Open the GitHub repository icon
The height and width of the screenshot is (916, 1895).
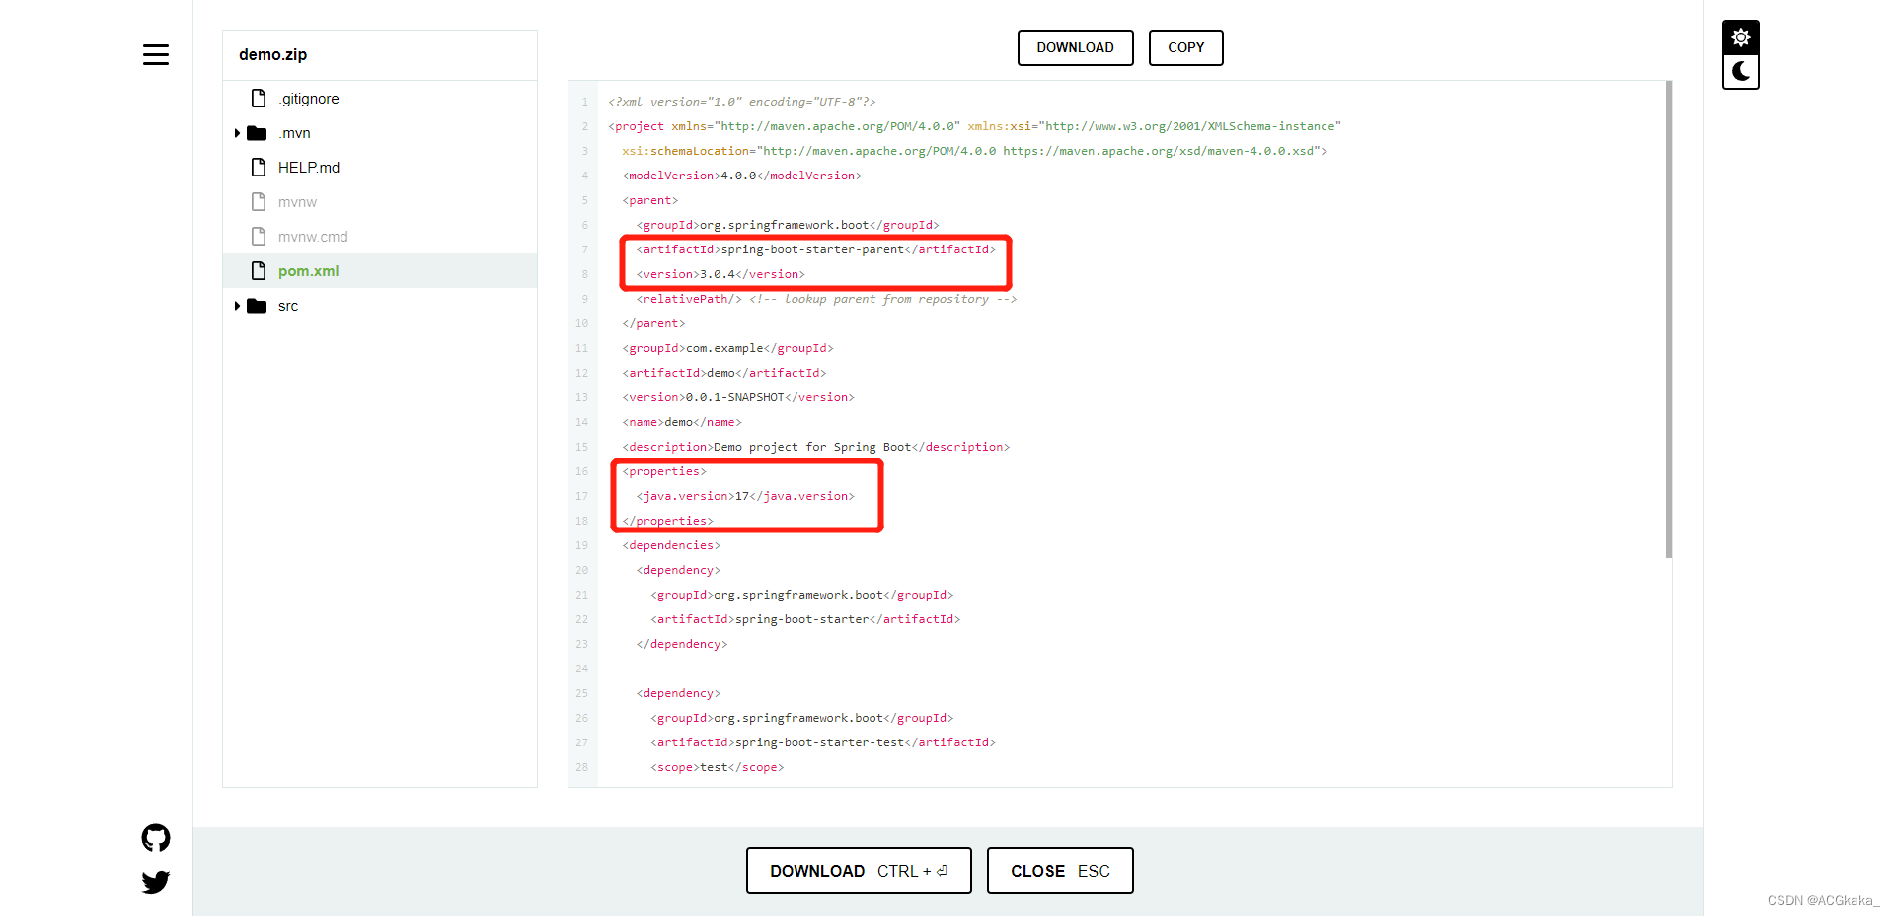155,837
